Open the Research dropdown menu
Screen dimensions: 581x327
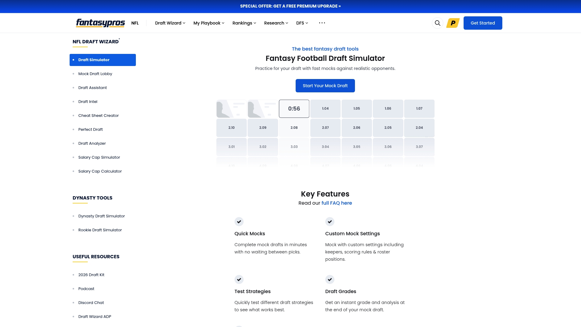pyautogui.click(x=276, y=23)
